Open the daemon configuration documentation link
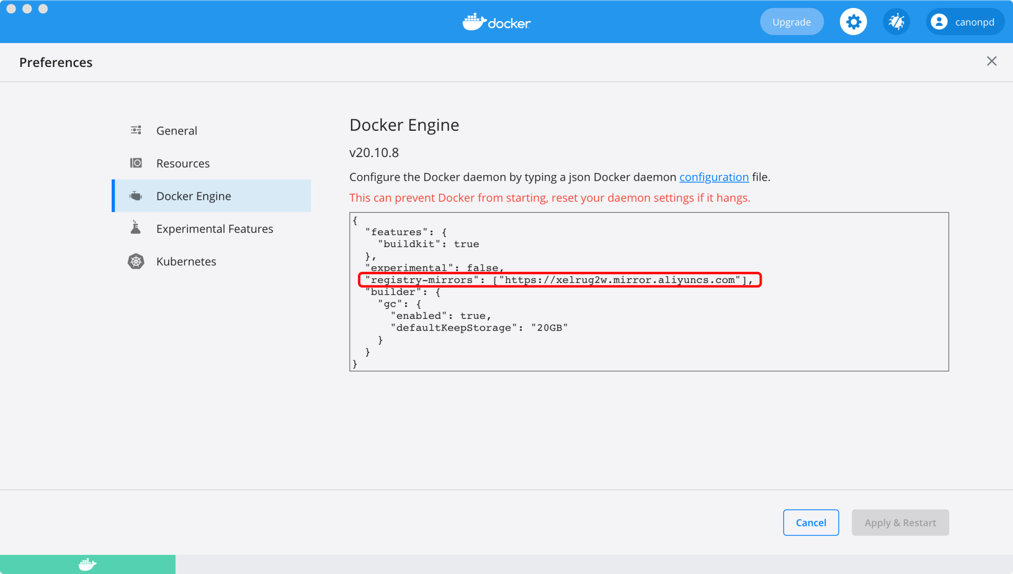The width and height of the screenshot is (1013, 574). [714, 177]
